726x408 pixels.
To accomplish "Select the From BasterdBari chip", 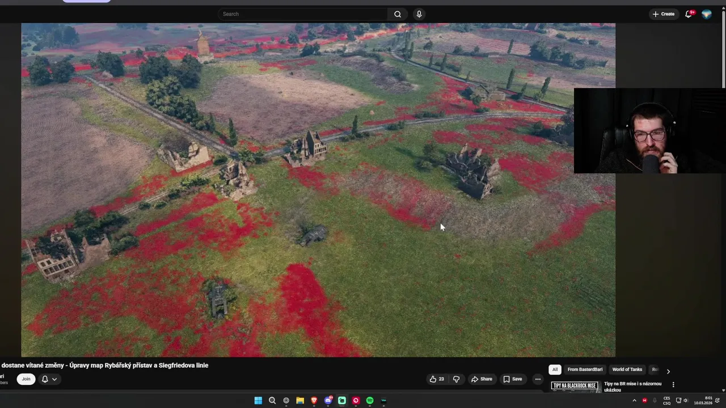I will pyautogui.click(x=585, y=369).
